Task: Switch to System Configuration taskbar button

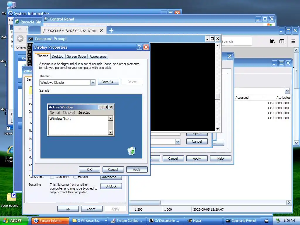Action: point(127,221)
